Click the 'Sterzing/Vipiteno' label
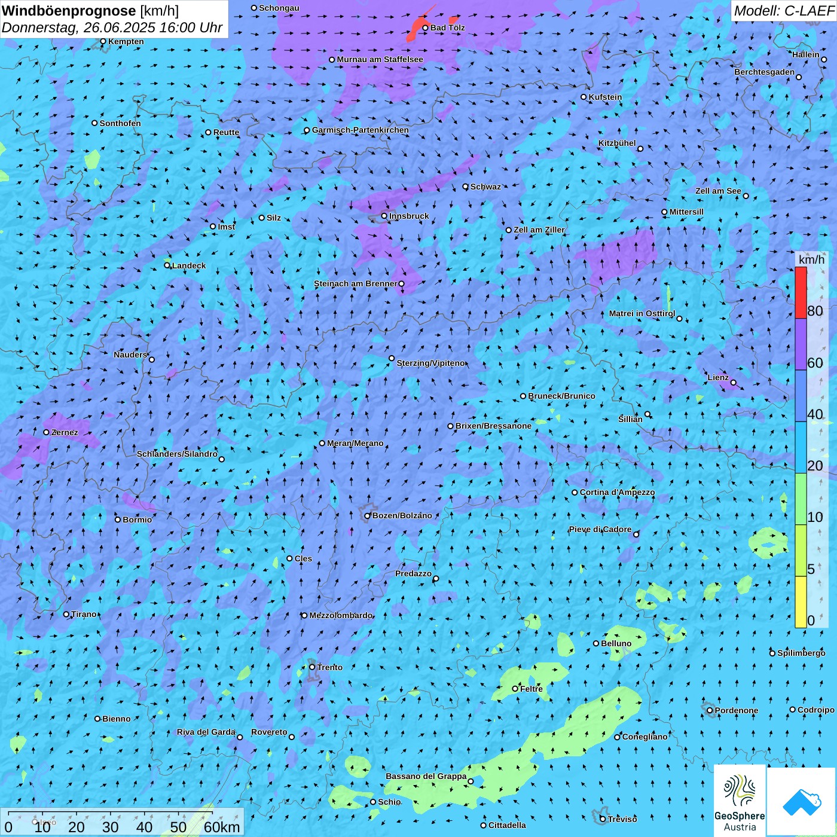The image size is (837, 837). [431, 363]
